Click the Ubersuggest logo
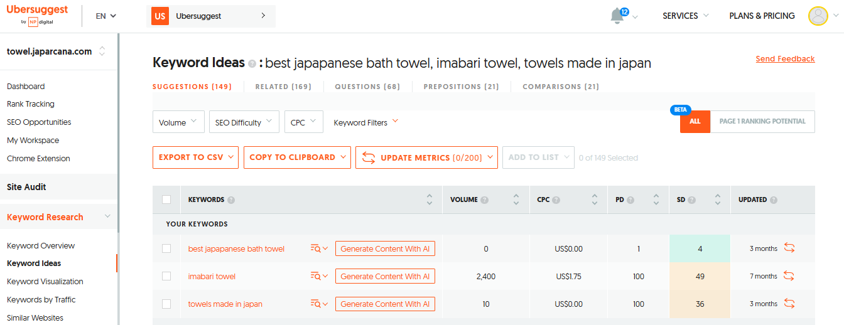 click(37, 16)
